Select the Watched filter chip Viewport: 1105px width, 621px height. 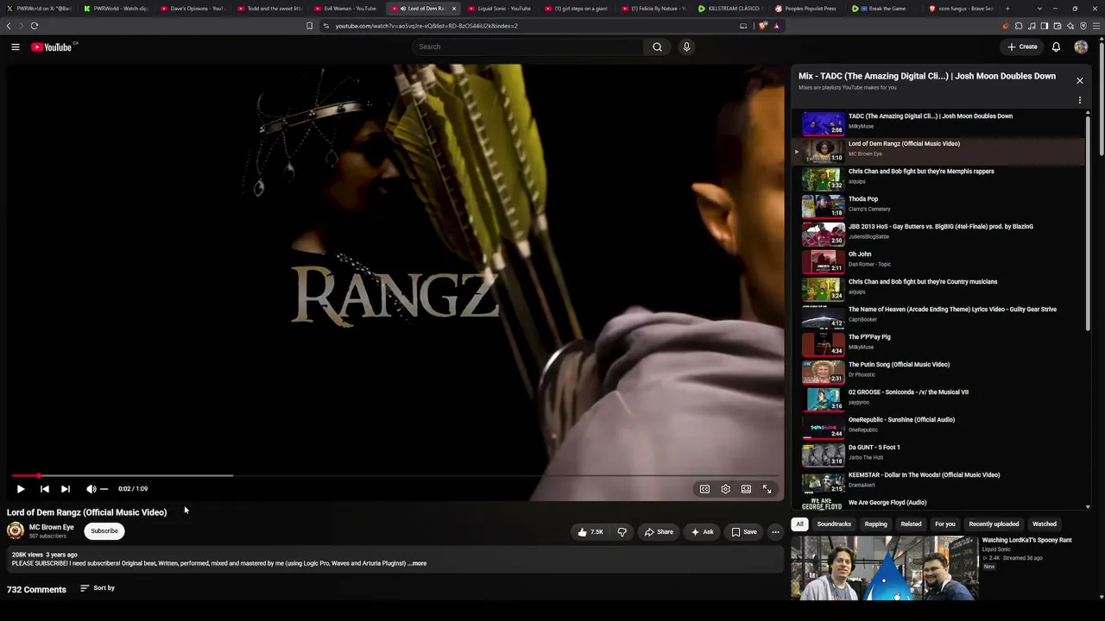pos(1045,524)
